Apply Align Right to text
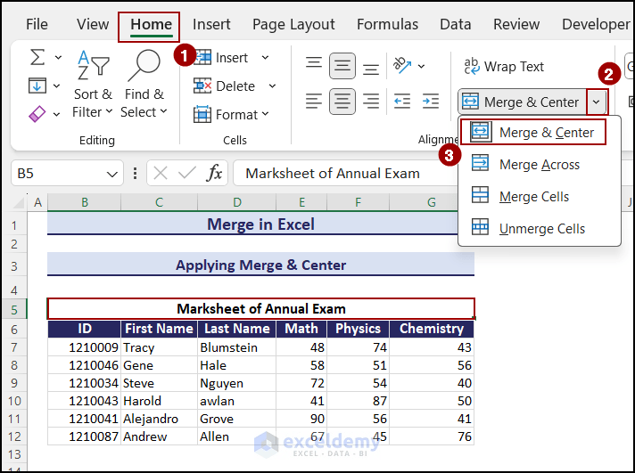Viewport: 635px width, 473px height. click(370, 102)
